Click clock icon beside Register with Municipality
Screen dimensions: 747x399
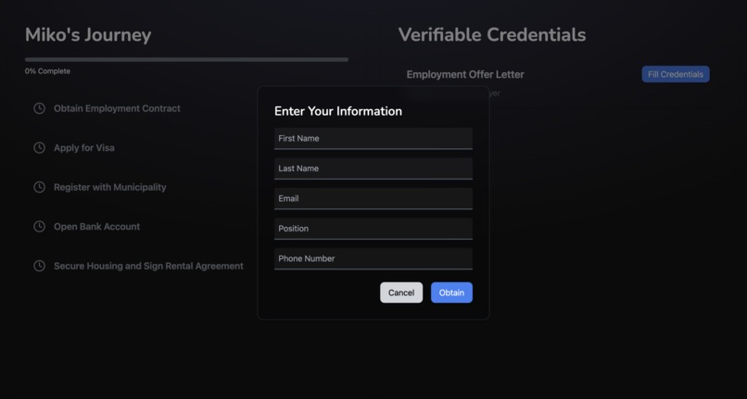40,187
